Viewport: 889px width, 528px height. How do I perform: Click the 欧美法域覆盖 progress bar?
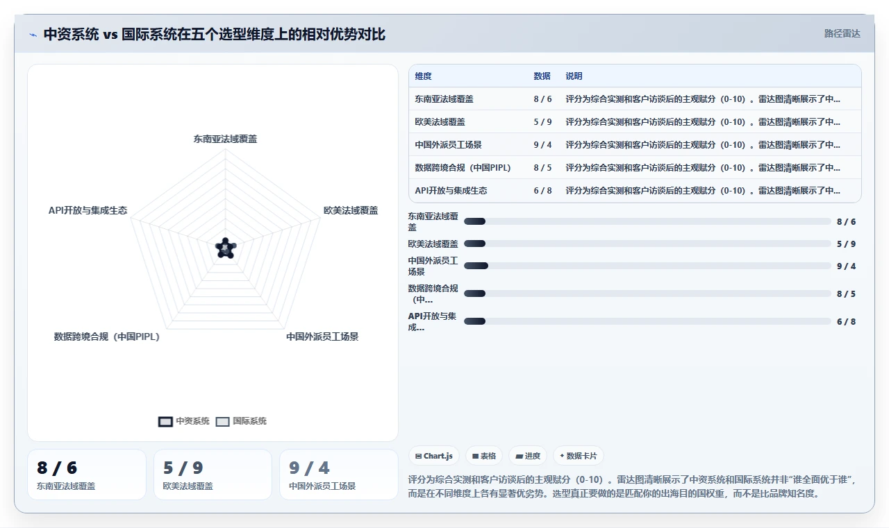[x=647, y=244]
